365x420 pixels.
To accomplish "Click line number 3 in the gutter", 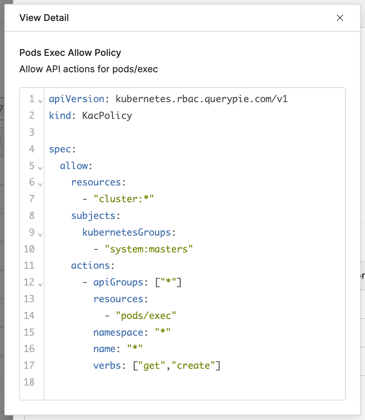I will point(32,132).
